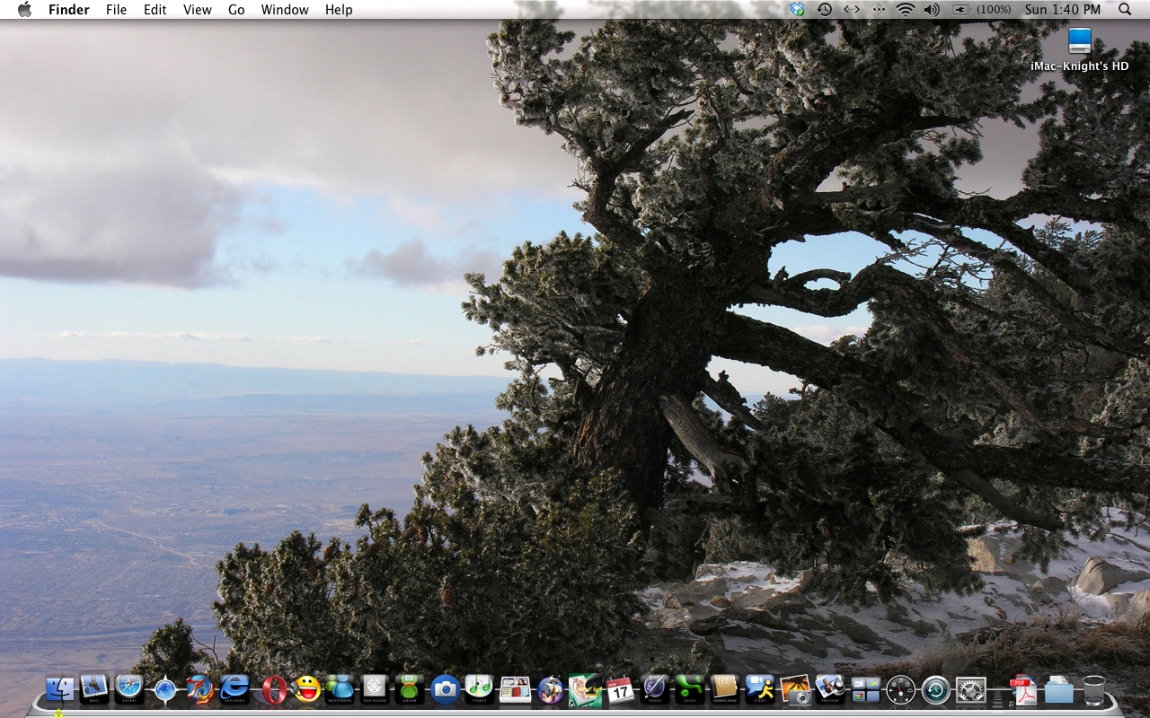Click the Sun 1:40 PM clock
This screenshot has height=718, width=1150.
tap(1063, 10)
